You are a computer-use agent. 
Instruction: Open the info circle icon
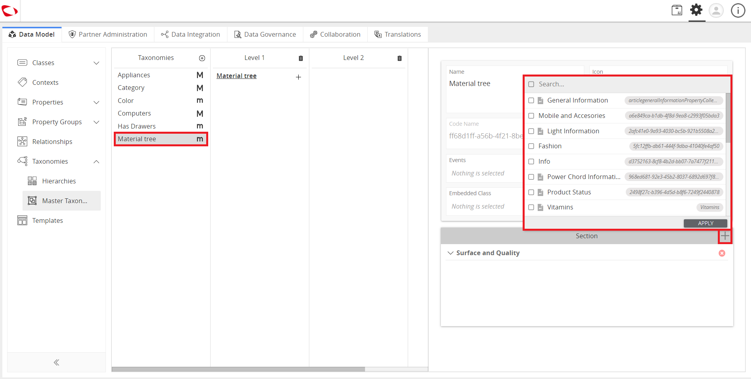click(x=738, y=11)
